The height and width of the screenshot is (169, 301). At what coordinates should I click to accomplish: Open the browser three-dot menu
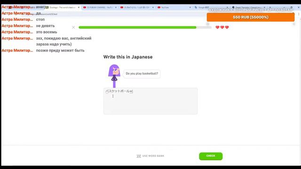pos(299,14)
